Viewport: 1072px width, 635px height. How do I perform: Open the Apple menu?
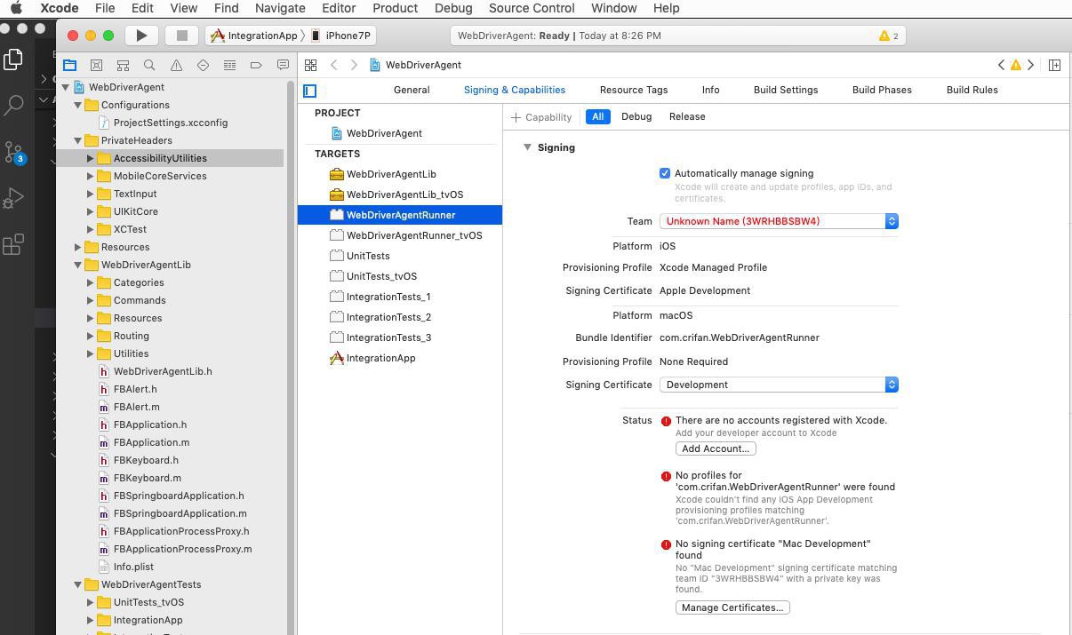[16, 8]
